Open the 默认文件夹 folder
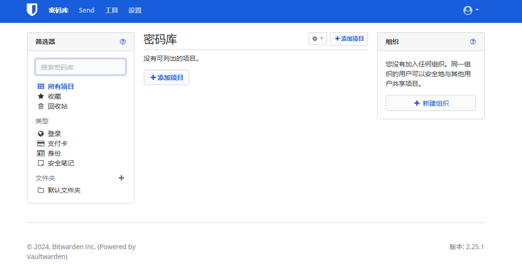Screen dimensions: 522x265 tap(63, 190)
